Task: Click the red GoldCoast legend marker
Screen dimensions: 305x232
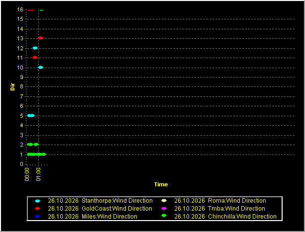Action: point(37,209)
